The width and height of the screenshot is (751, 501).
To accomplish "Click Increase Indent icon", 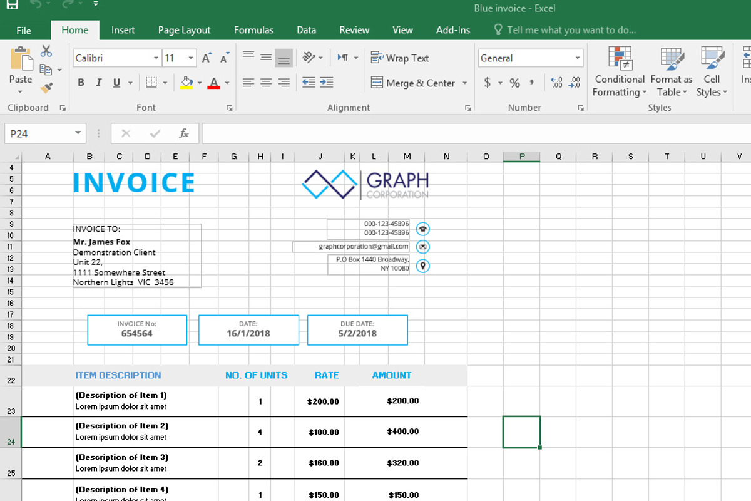I will pos(326,83).
